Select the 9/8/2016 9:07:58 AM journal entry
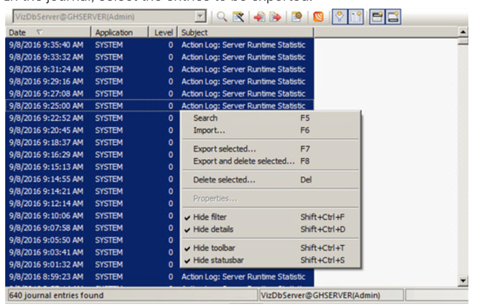The image size is (484, 308). point(93,228)
